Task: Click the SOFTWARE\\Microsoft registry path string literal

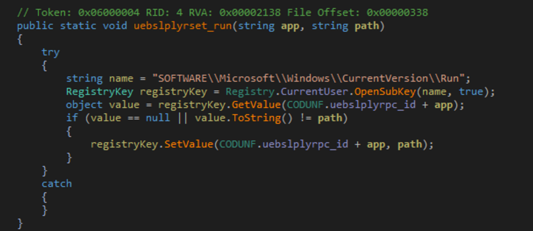Action: click(309, 79)
